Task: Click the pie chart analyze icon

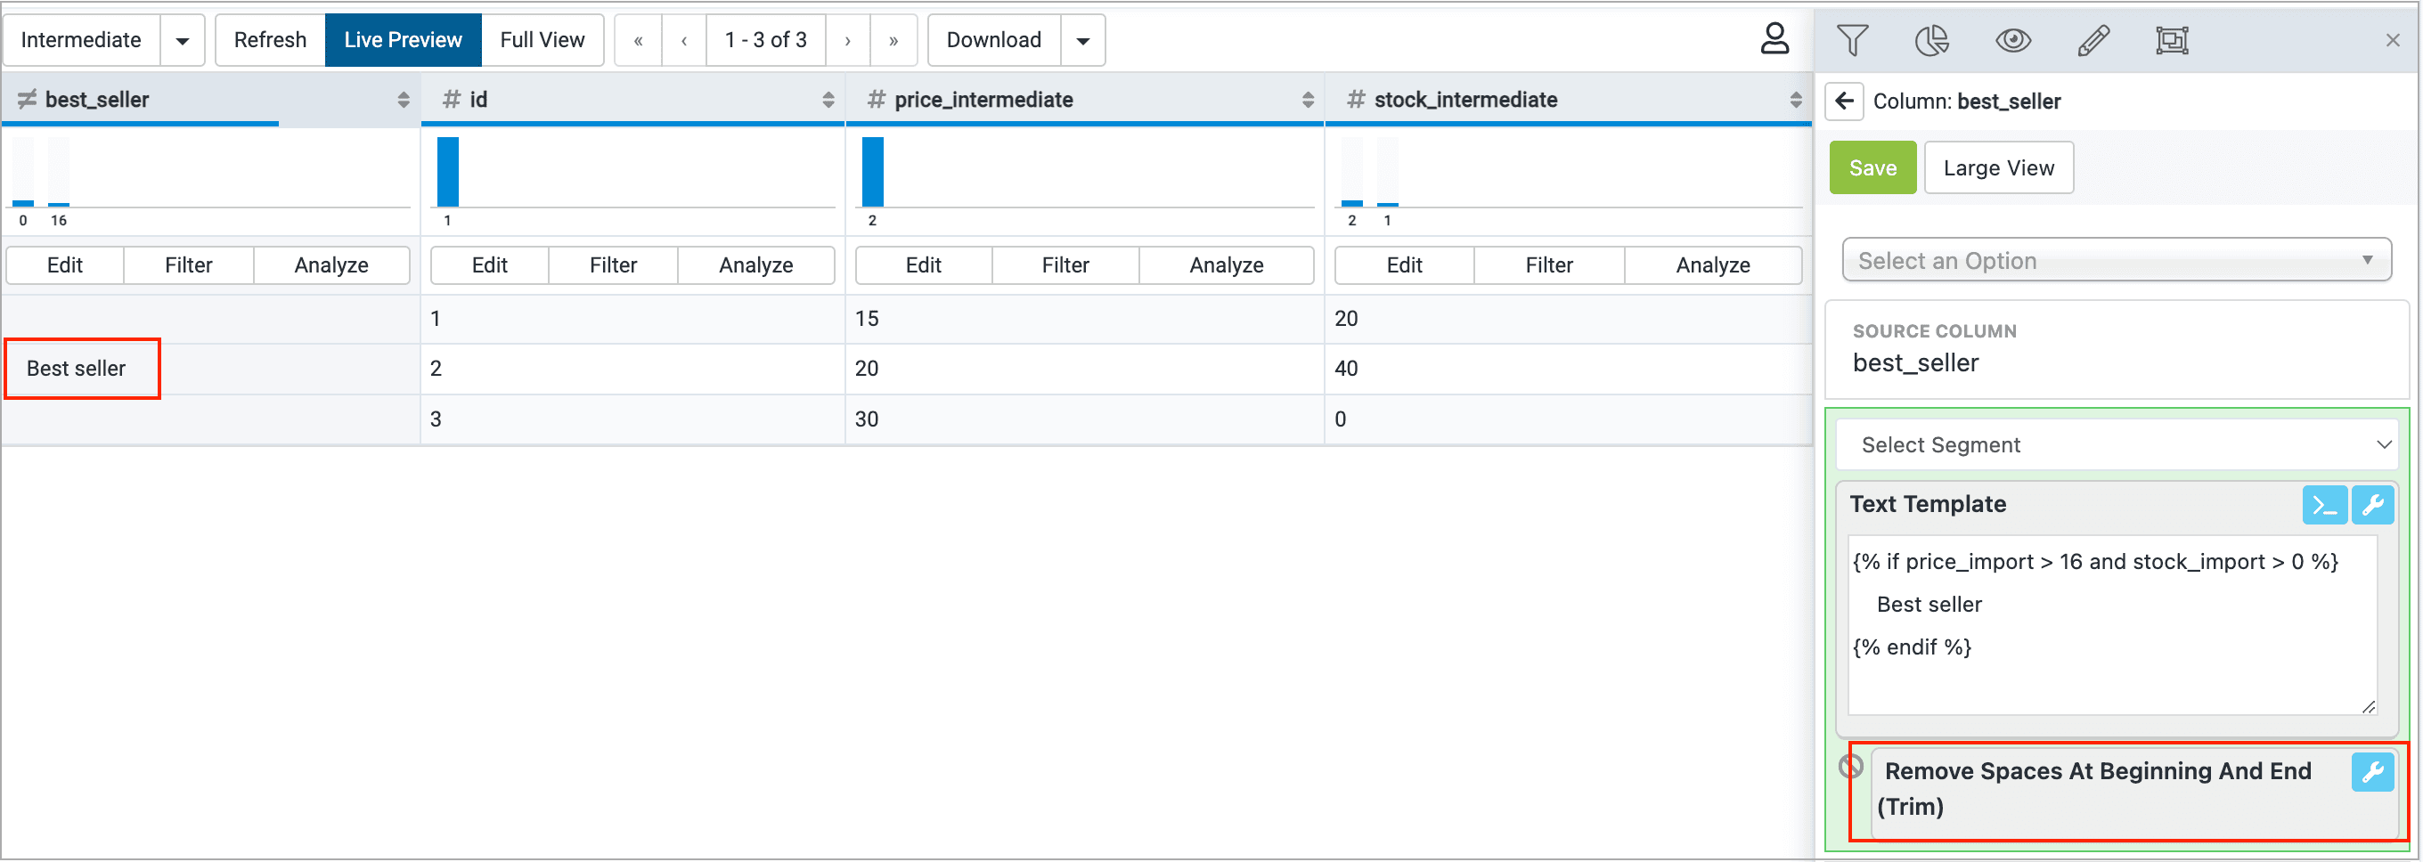Action: point(1931,40)
